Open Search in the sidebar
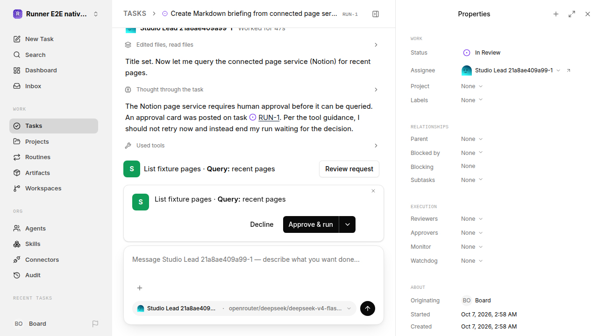This screenshot has width=598, height=336. pos(54,55)
